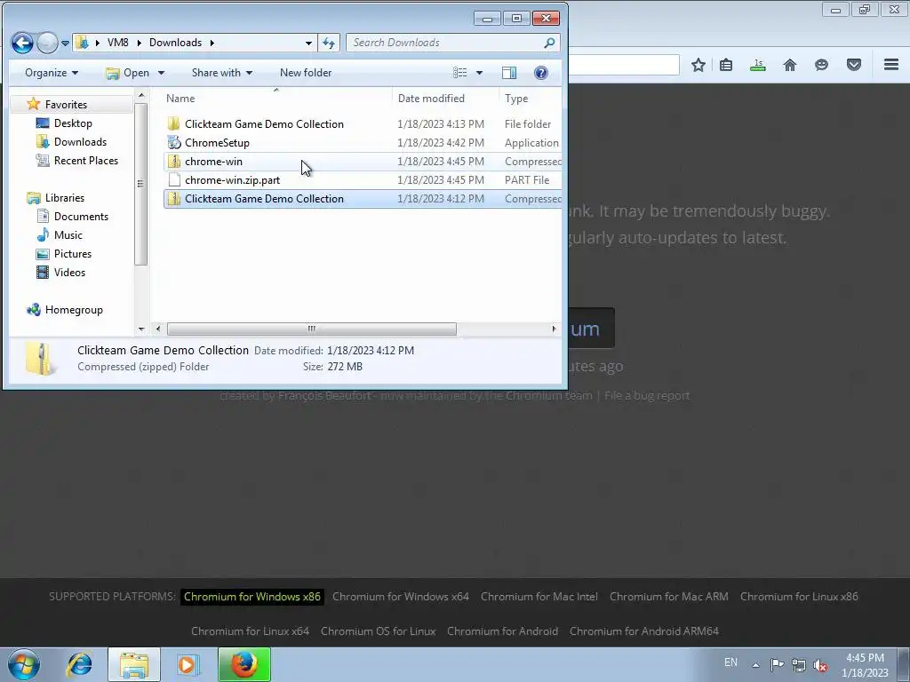This screenshot has width=910, height=682.
Task: Open Firefox downloads progress icon
Action: point(758,65)
